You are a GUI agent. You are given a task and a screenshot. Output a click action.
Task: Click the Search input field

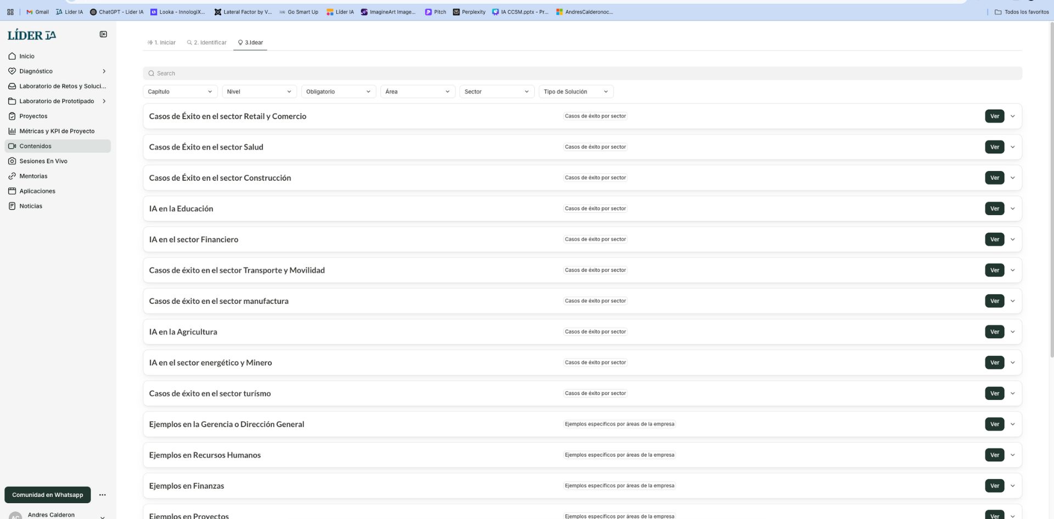pyautogui.click(x=582, y=74)
